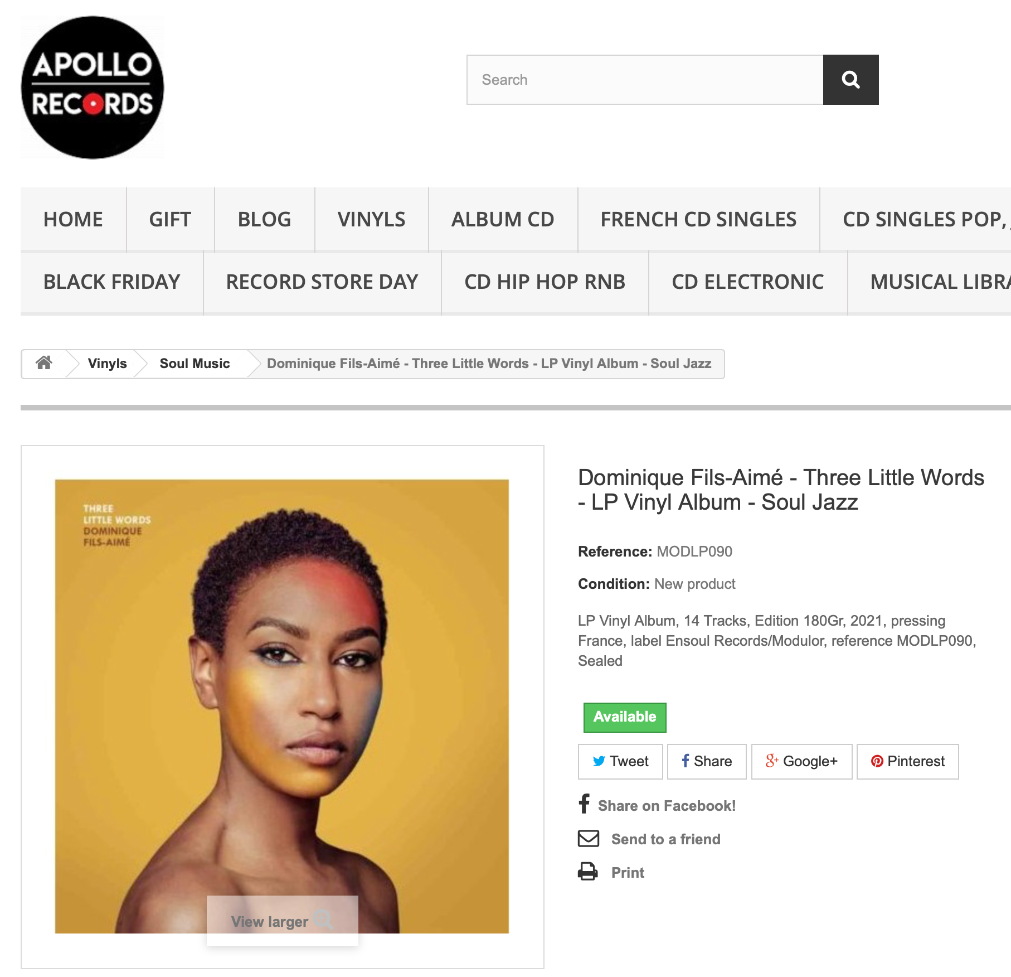Image resolution: width=1011 pixels, height=977 pixels.
Task: Click the printer icon beside Print
Action: coord(587,872)
